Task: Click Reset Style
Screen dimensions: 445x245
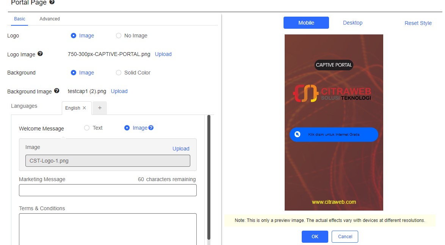Action: [x=418, y=23]
